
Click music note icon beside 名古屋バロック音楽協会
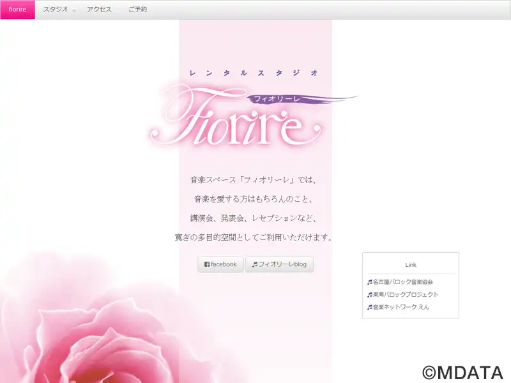click(x=369, y=282)
